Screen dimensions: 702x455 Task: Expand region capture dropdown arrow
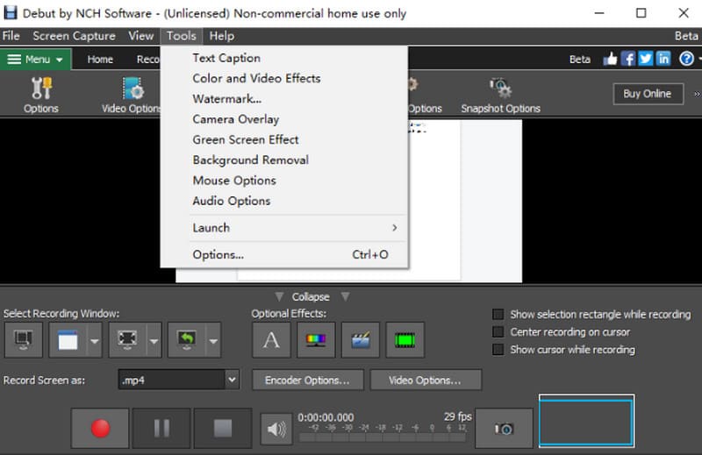click(154, 341)
